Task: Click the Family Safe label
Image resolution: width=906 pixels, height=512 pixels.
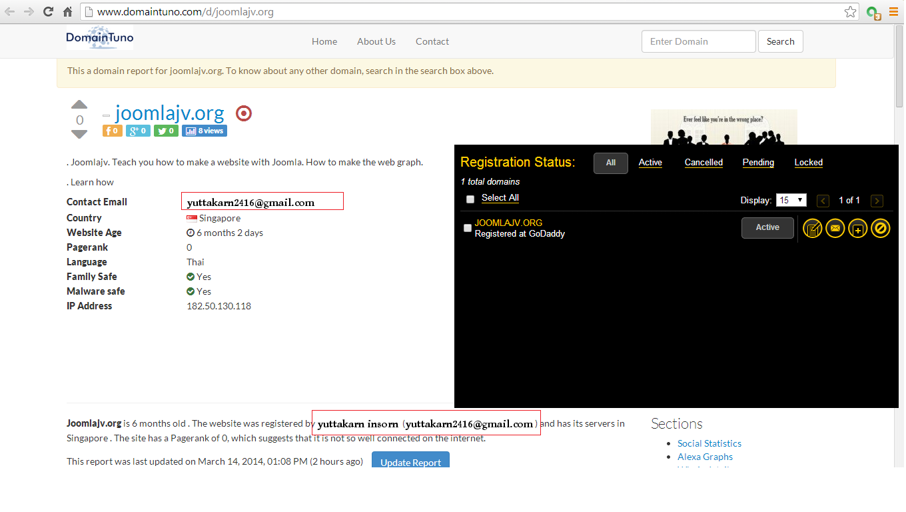Action: [x=92, y=277]
